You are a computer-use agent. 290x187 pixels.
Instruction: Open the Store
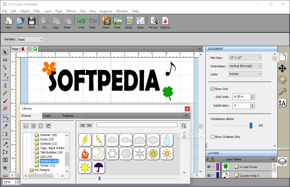tap(140, 23)
